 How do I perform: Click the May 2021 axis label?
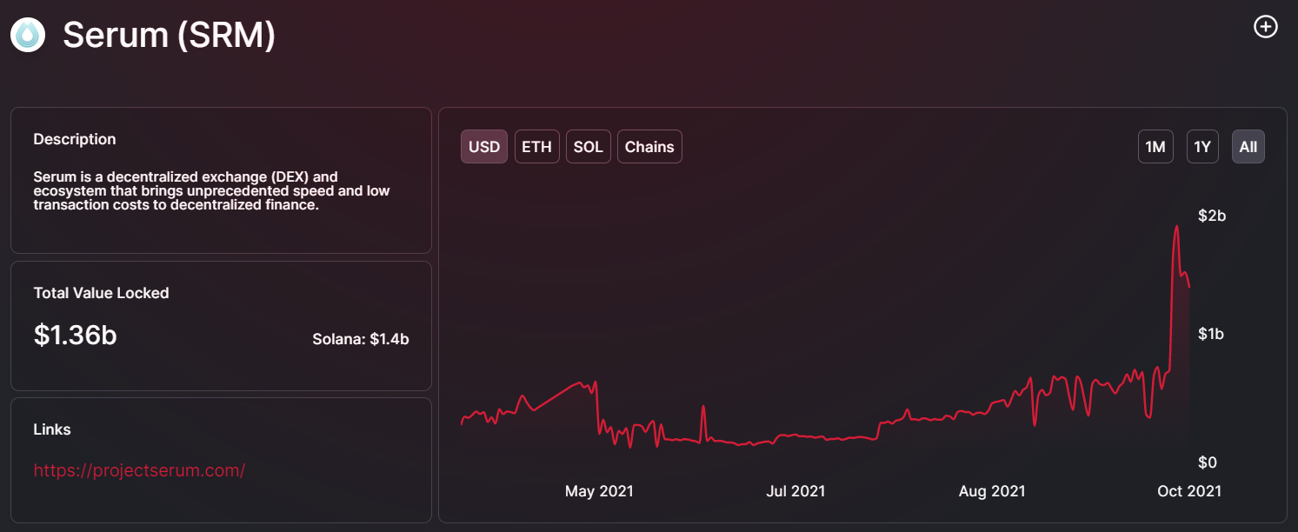click(x=599, y=491)
